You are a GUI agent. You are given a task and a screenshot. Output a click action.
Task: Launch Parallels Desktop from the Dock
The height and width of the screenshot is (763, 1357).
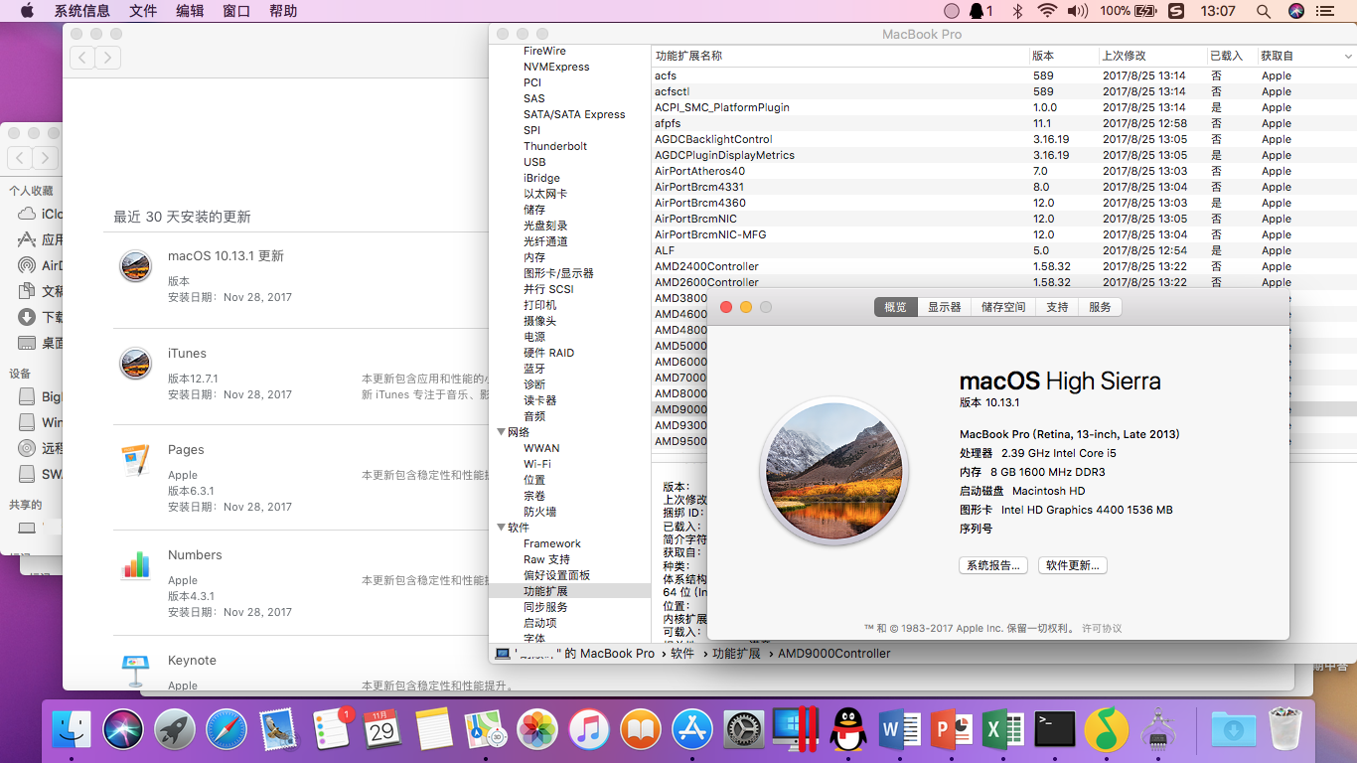796,730
